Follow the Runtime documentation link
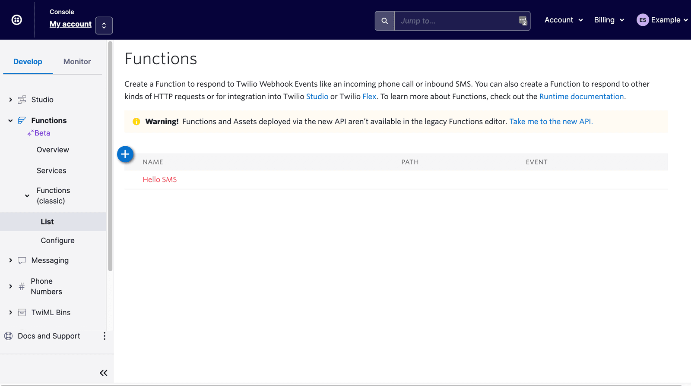Viewport: 691px width, 386px height. (581, 97)
